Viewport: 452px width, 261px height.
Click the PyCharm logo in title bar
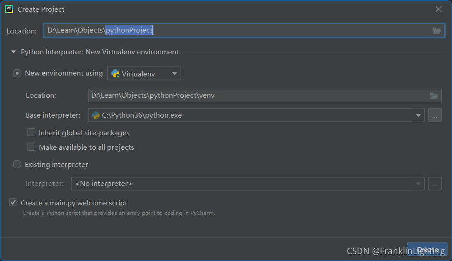(9, 9)
